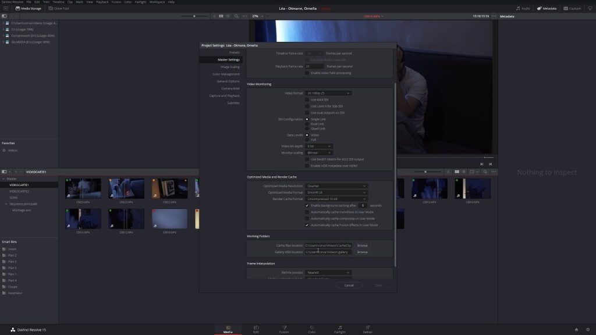Viewport: 596px width, 335px height.
Task: Open the viewer zoom percentage dropdown
Action: coord(258,16)
